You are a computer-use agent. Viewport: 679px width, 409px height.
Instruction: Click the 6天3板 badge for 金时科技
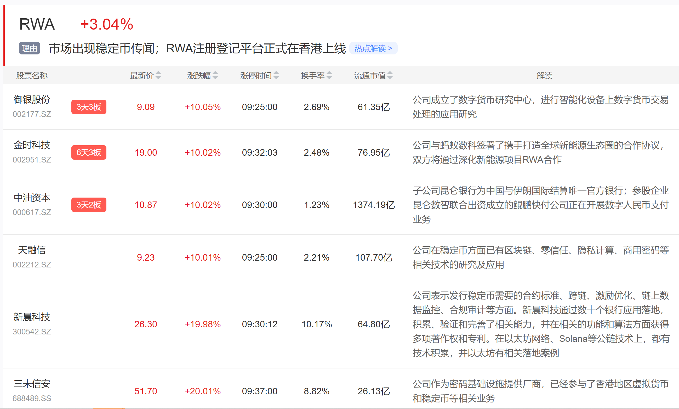89,152
